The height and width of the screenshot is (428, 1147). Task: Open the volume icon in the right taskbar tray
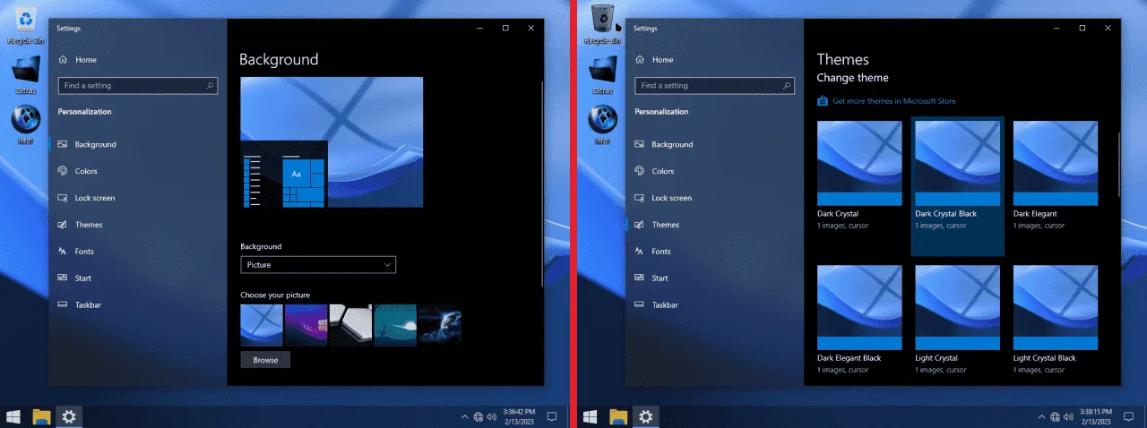pyautogui.click(x=1068, y=416)
